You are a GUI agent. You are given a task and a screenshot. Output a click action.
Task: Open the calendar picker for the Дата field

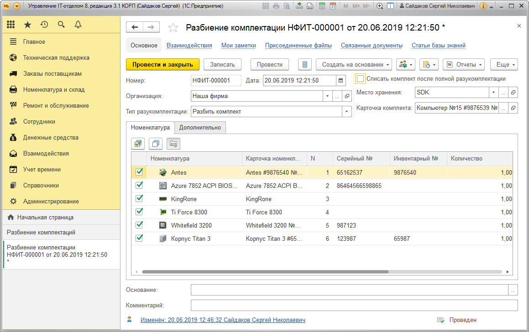tap(341, 80)
